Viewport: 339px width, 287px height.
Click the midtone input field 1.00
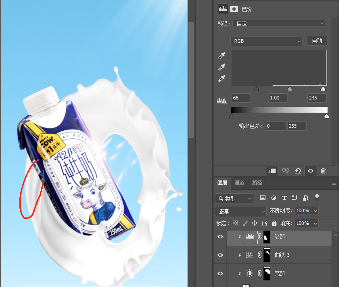coord(278,98)
